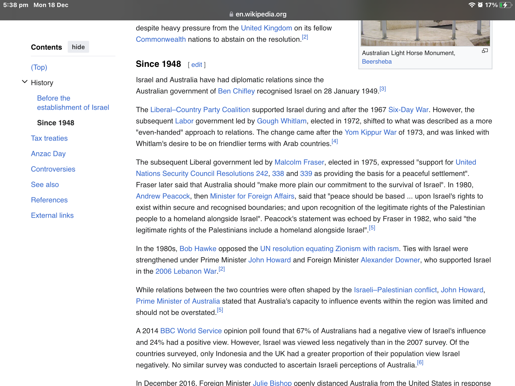The height and width of the screenshot is (386, 515).
Task: Tap the Wi-Fi status icon
Action: [x=471, y=5]
